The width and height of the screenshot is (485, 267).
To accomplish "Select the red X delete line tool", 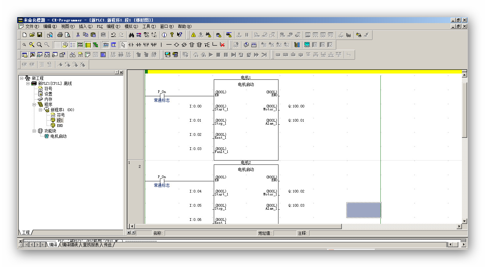I will coord(222,45).
